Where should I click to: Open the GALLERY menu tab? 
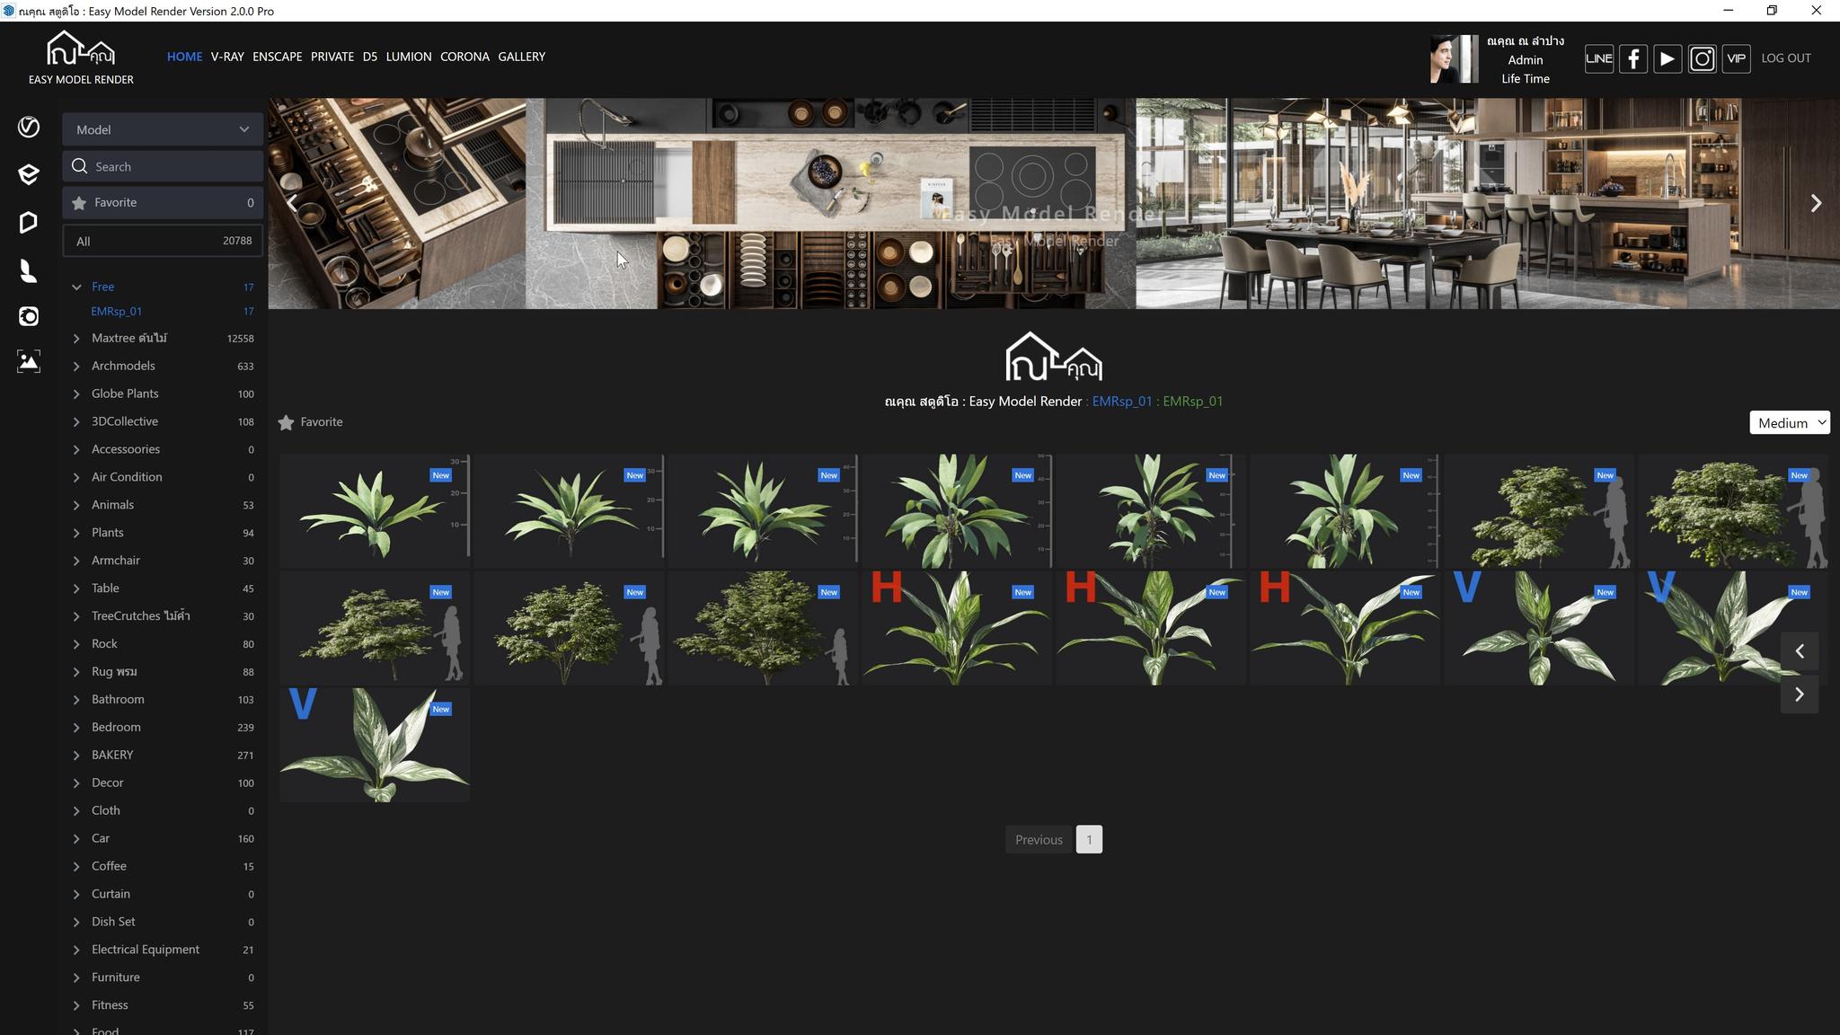(522, 57)
